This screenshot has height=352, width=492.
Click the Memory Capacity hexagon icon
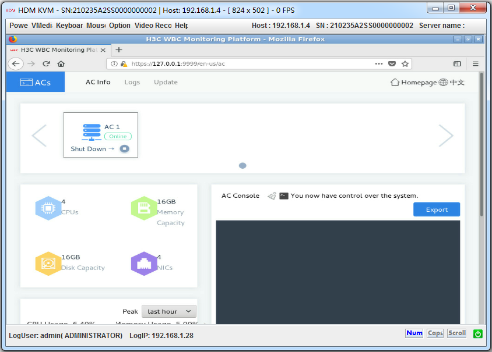click(x=144, y=208)
